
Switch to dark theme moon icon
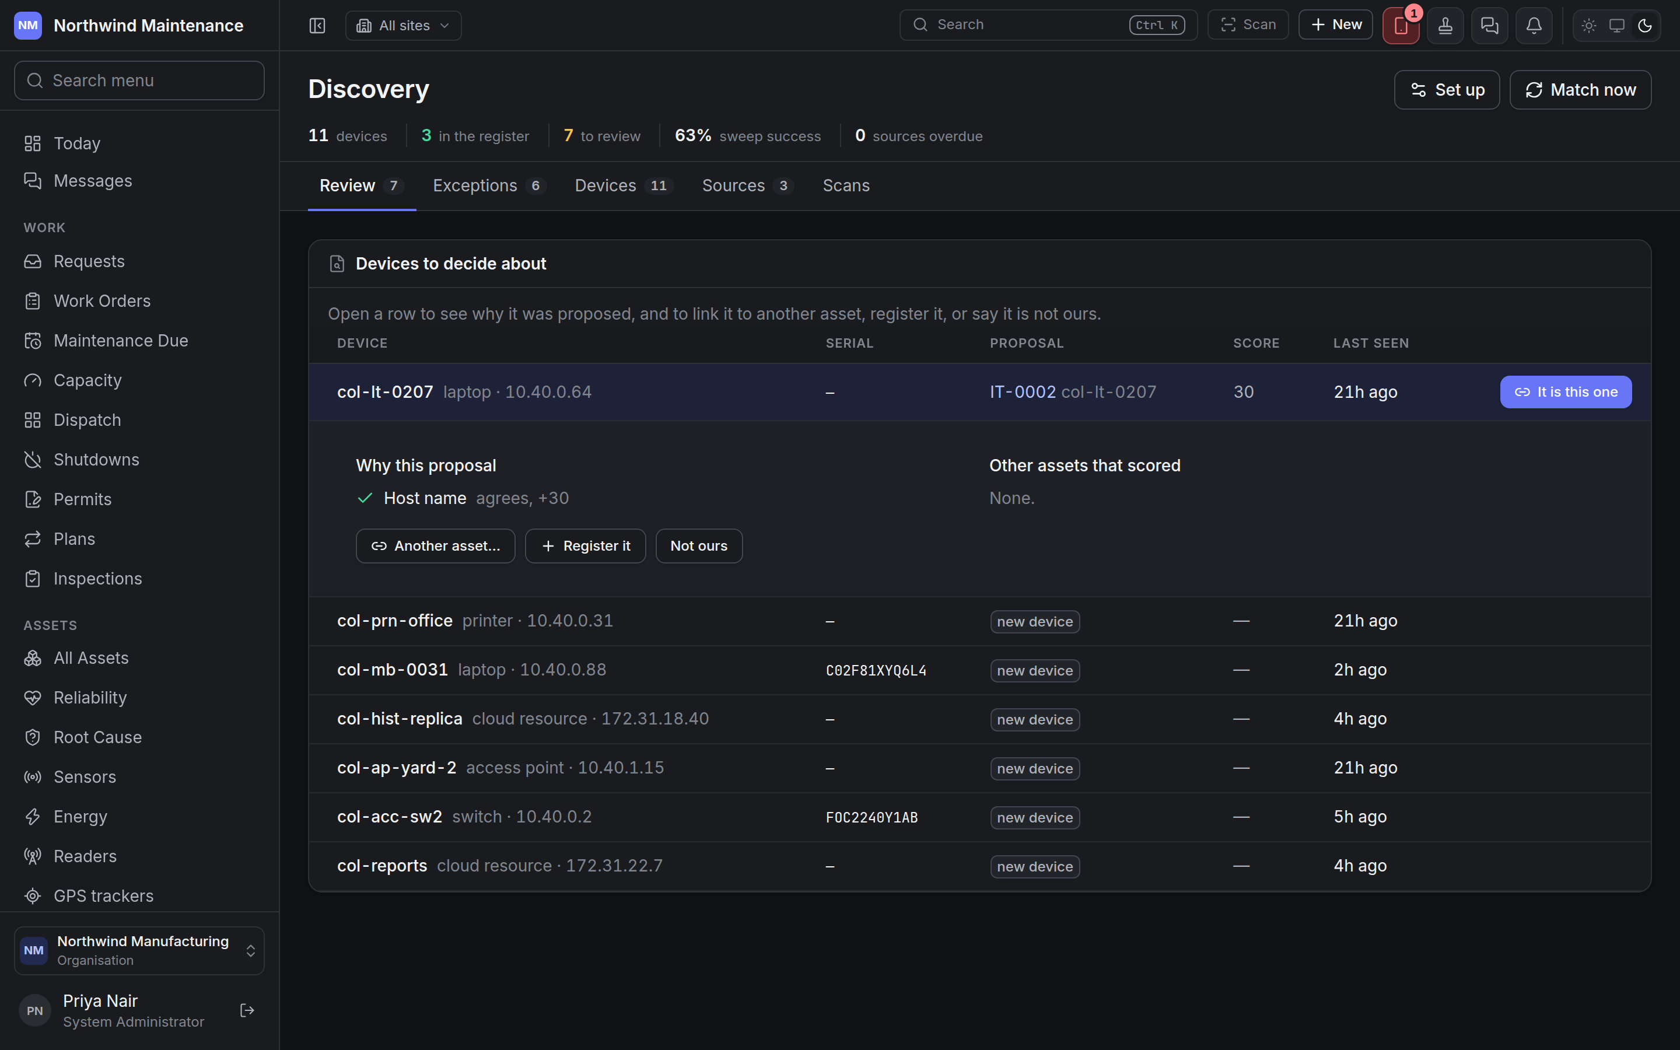pyautogui.click(x=1644, y=26)
